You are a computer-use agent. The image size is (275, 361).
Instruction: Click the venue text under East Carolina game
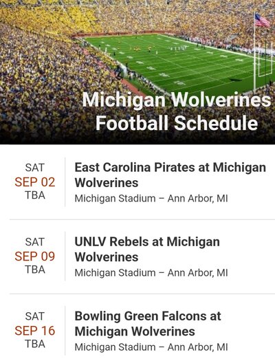pos(151,199)
